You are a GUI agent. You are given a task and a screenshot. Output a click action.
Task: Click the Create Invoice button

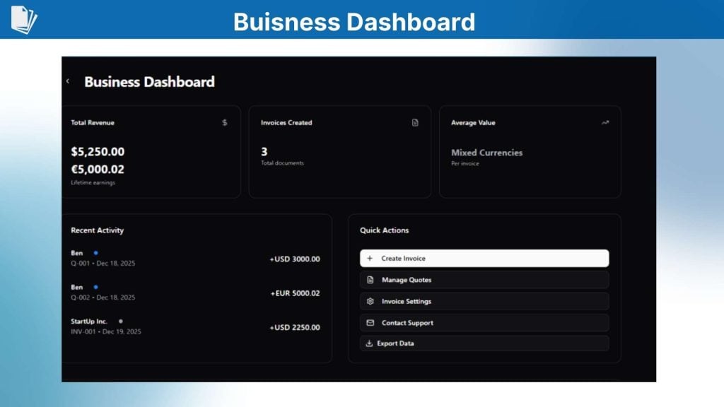(483, 258)
